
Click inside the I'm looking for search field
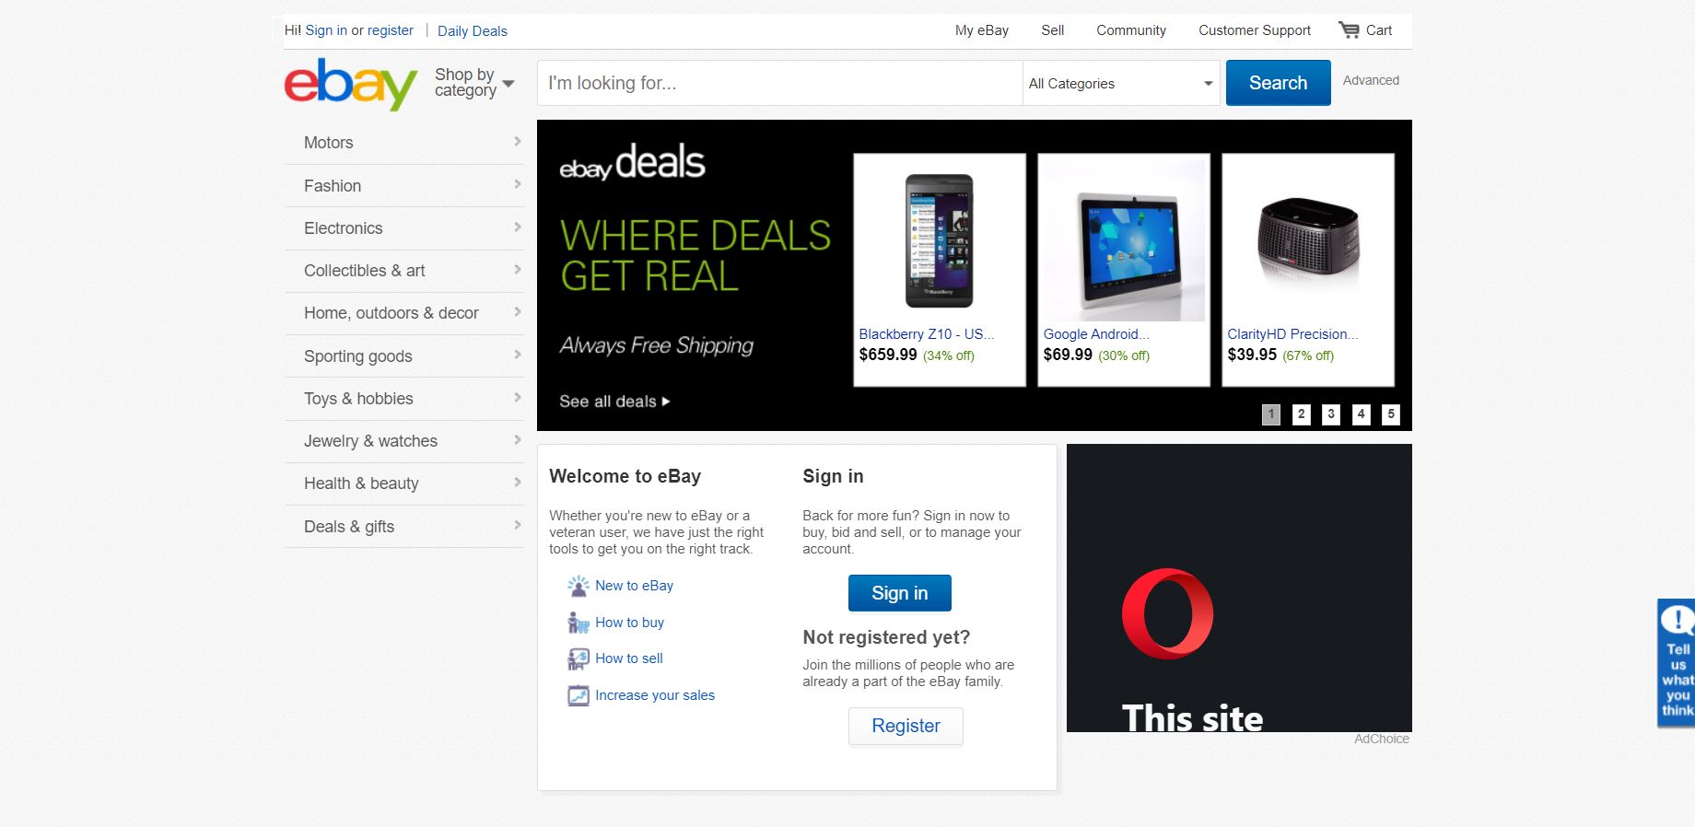point(779,83)
